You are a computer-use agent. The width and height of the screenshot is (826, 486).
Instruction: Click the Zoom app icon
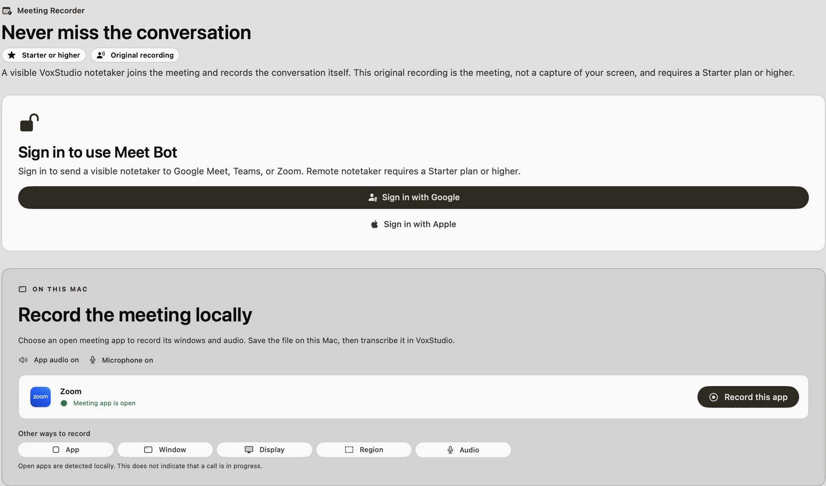click(40, 397)
